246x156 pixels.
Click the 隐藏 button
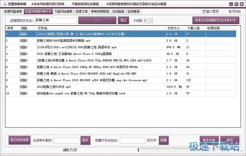pyautogui.click(x=164, y=140)
